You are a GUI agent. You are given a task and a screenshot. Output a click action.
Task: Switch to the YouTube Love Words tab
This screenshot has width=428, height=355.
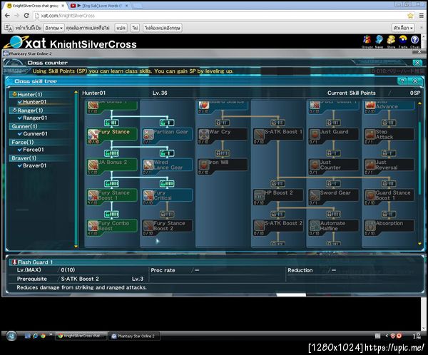(x=99, y=6)
